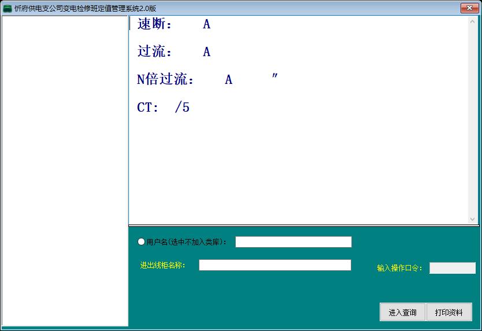Click the 用户名(选中不加入类库) label text
This screenshot has width=482, height=331.
[187, 242]
